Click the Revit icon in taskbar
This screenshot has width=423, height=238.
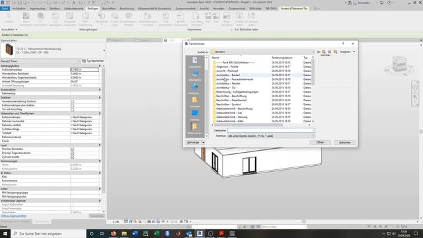click(200, 233)
